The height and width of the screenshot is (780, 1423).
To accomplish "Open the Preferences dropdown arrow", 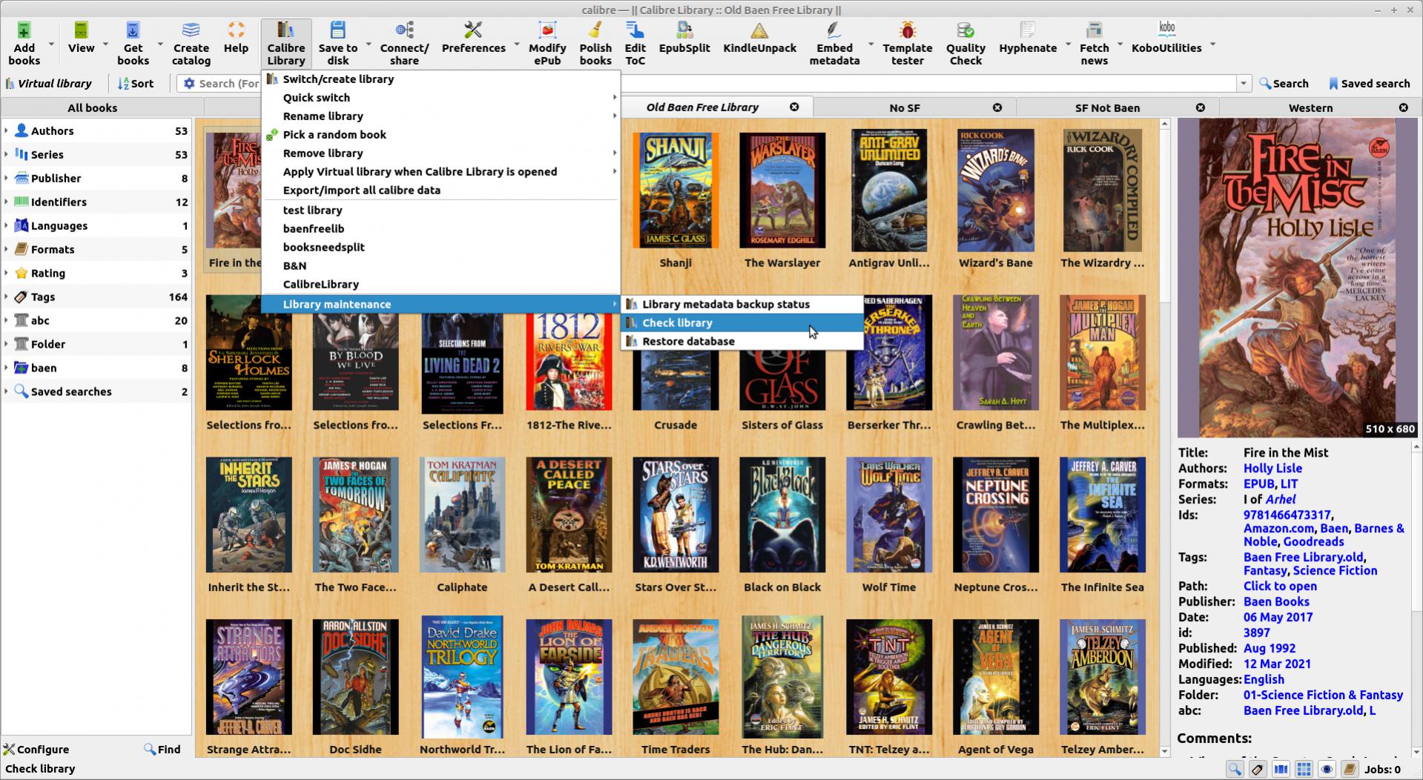I will 516,44.
